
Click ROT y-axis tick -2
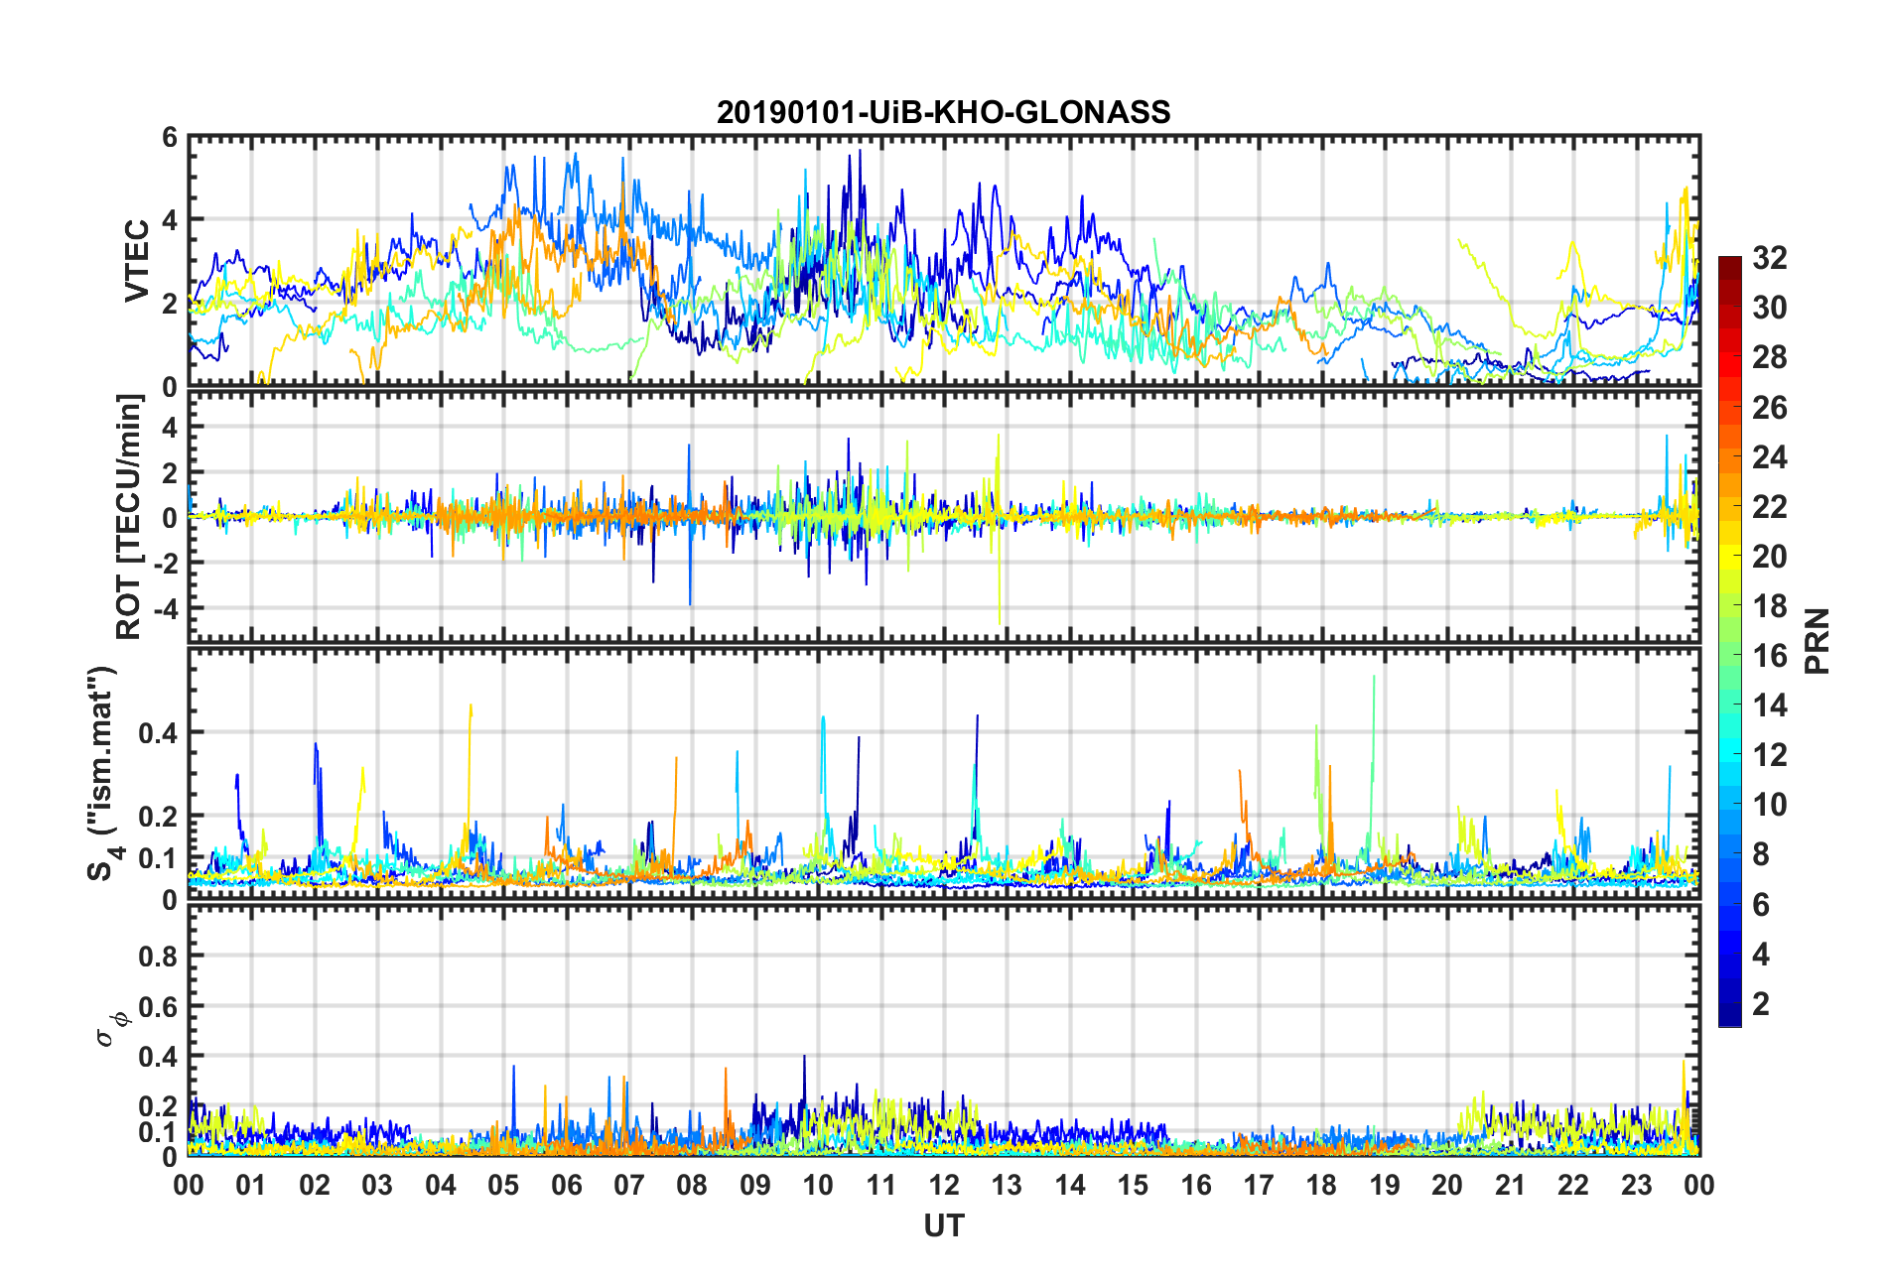[x=165, y=563]
